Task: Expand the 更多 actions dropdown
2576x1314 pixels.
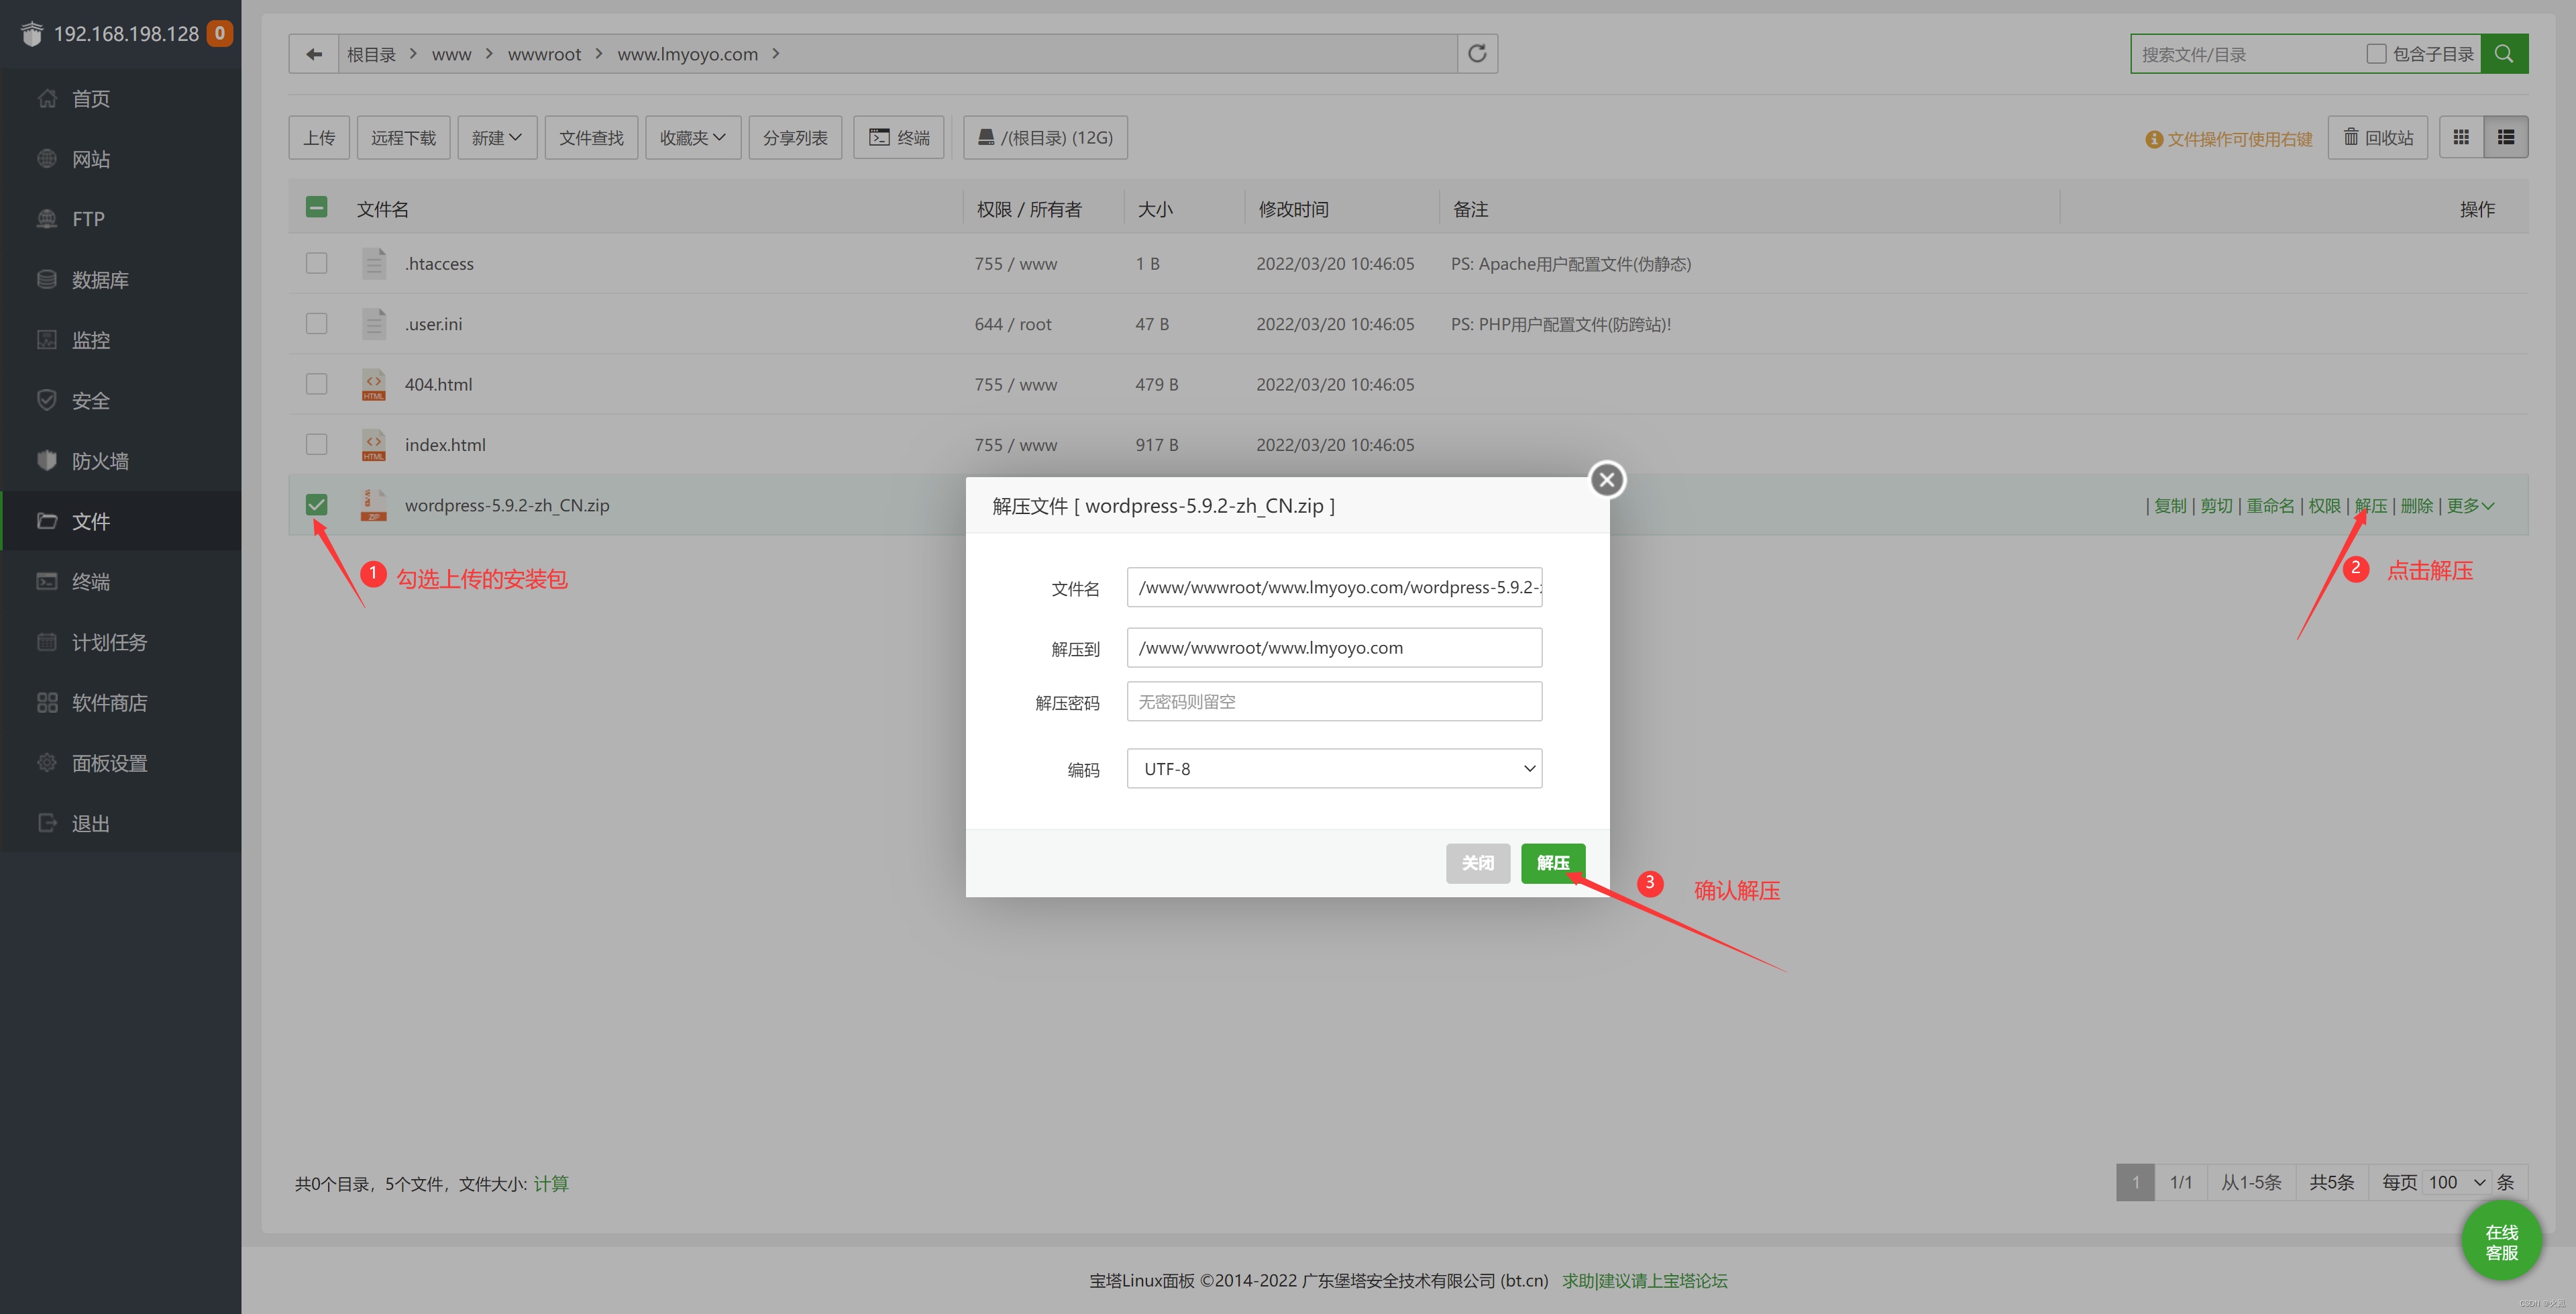Action: (2470, 505)
